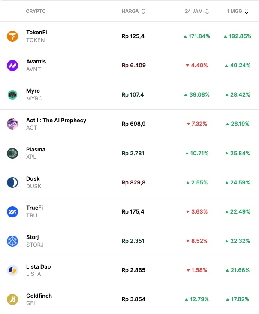259x314 pixels.
Task: Click the TokenFi coin logo icon
Action: pos(12,36)
